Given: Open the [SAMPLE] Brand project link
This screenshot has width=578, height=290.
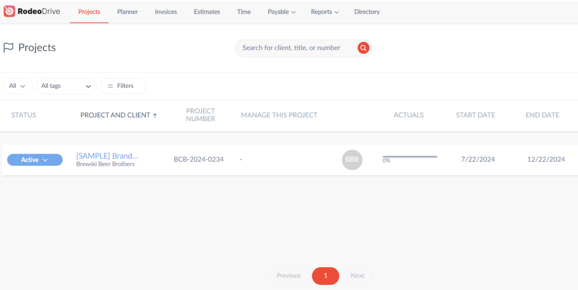Looking at the screenshot, I should [x=107, y=156].
